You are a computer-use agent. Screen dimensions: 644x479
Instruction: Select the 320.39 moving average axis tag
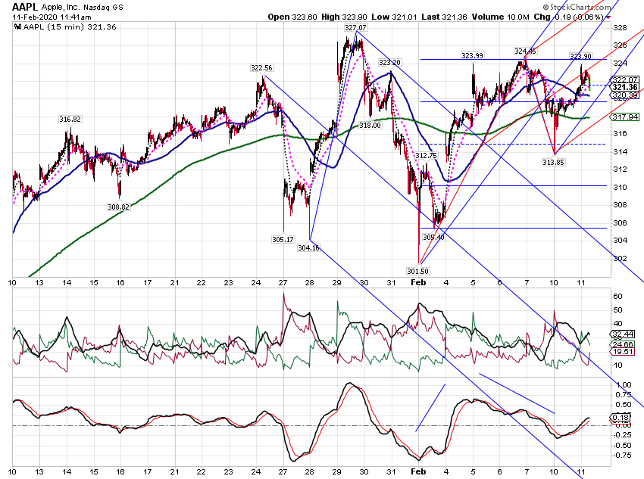click(625, 95)
